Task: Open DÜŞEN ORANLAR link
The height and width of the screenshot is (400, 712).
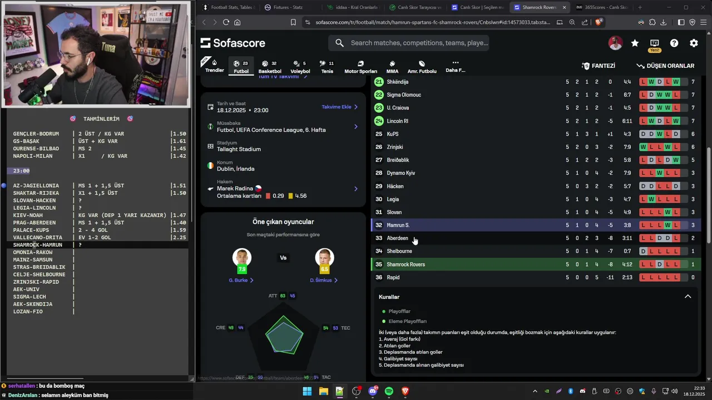Action: tap(665, 66)
